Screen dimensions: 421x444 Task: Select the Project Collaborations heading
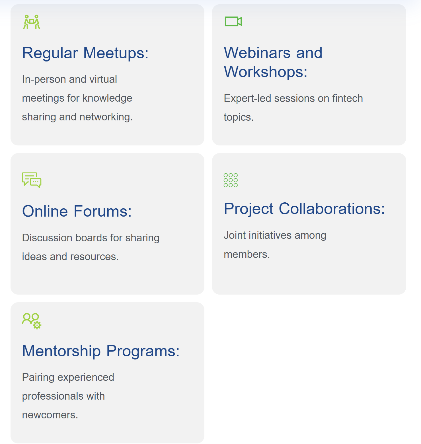[x=304, y=209]
